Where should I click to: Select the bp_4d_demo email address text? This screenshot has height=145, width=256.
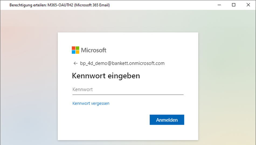click(x=122, y=63)
